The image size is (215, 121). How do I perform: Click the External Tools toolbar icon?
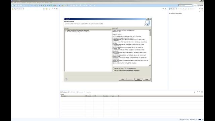pos(55,5)
